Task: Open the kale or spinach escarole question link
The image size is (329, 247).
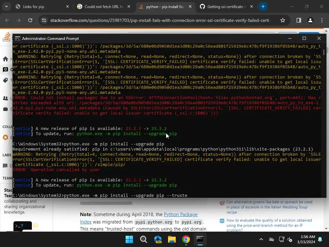Action: (x=270, y=207)
